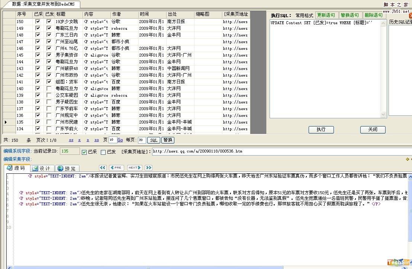Click the source code icon on 源码 tab
412x269 pixels.
click(10, 168)
